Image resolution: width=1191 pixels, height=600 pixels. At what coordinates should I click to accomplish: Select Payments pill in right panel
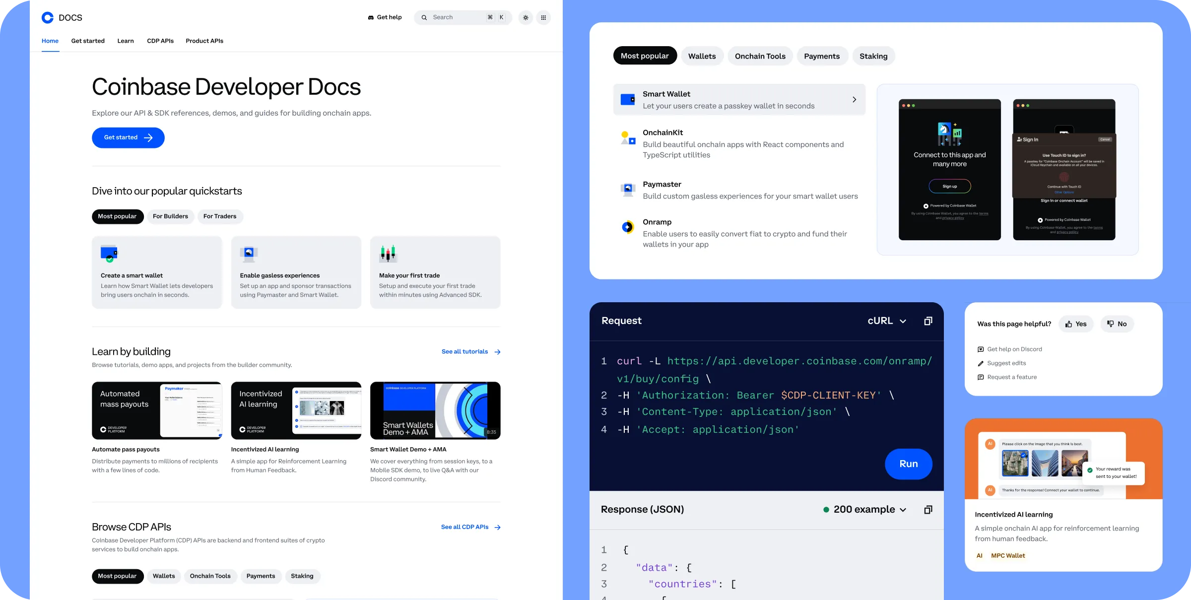click(822, 56)
